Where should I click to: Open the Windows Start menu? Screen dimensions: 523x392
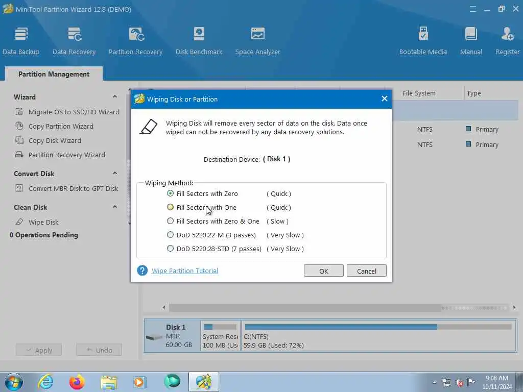click(14, 382)
